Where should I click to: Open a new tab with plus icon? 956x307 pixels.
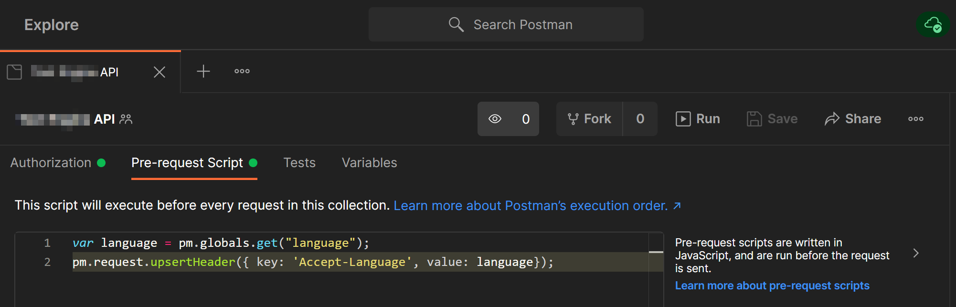(203, 71)
